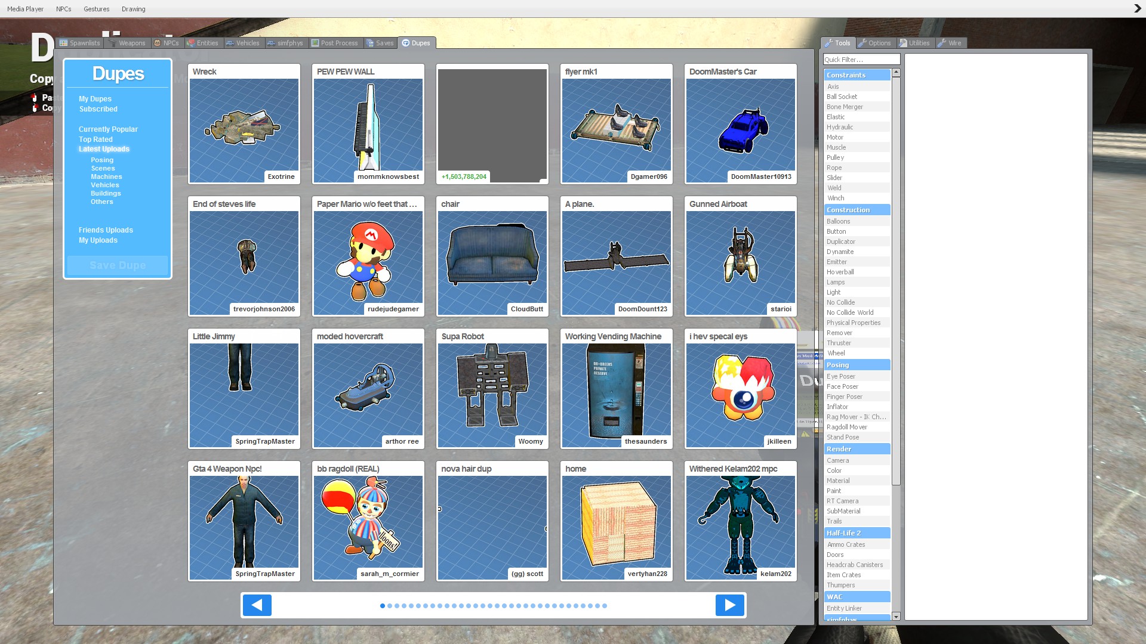Open the Gestures menu
This screenshot has height=644, width=1146.
coord(96,9)
